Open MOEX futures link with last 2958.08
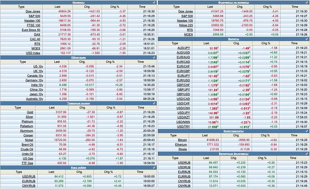 (x=188, y=35)
